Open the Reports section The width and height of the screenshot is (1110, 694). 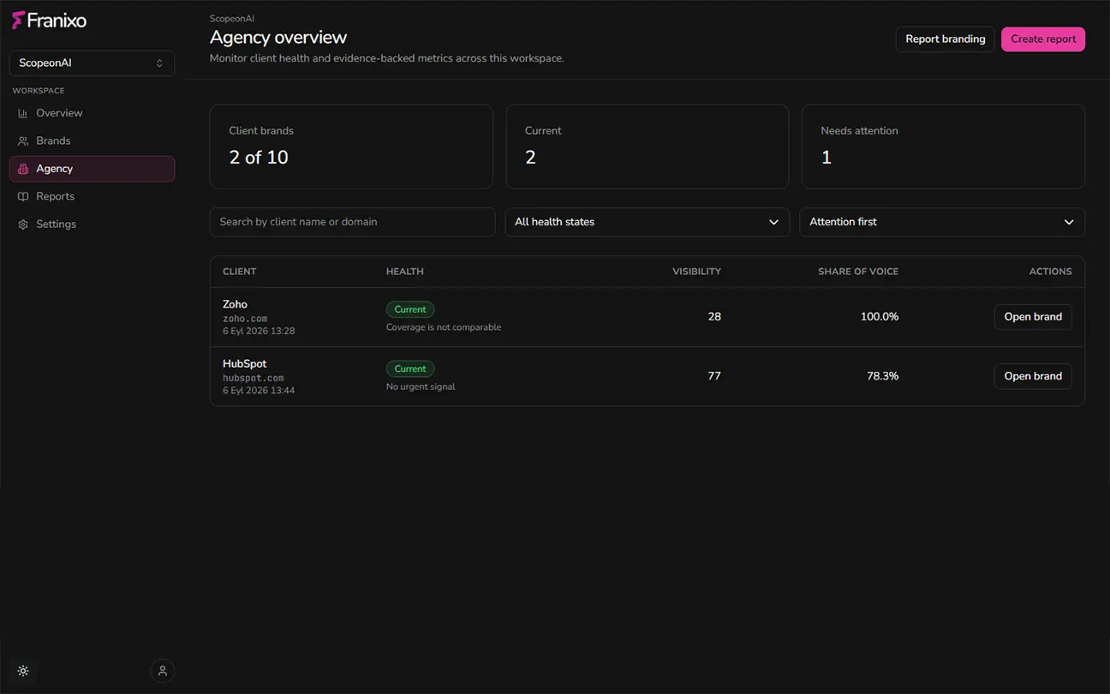pyautogui.click(x=92, y=196)
